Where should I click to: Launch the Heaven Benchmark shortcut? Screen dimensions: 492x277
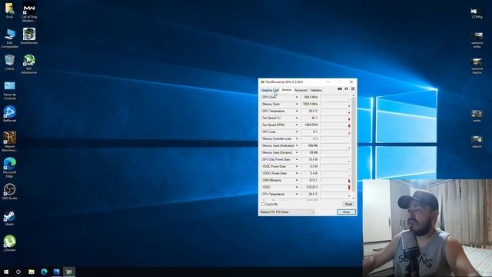pyautogui.click(x=10, y=142)
